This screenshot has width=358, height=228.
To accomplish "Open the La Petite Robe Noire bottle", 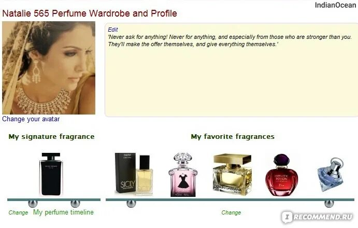I will tap(183, 175).
